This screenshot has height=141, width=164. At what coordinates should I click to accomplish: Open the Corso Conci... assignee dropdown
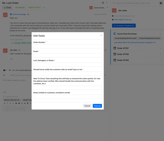(99, 8)
